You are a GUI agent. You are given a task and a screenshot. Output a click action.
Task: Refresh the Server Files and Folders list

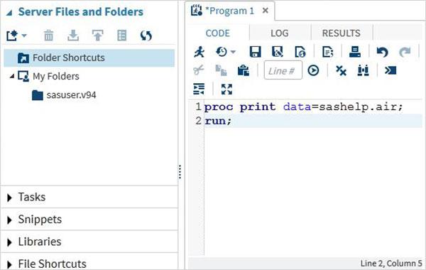click(146, 36)
